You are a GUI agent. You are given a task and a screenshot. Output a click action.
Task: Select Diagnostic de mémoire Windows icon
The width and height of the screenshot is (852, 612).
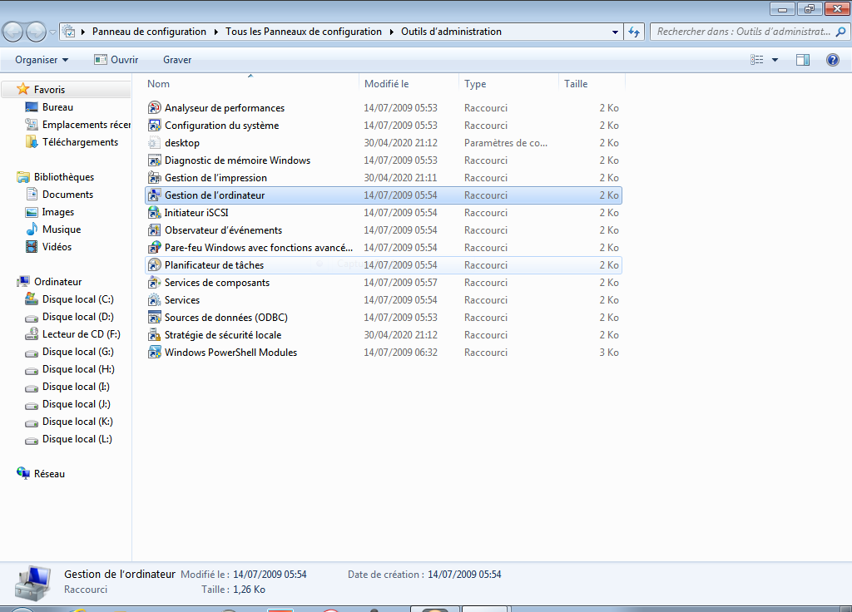click(x=154, y=160)
